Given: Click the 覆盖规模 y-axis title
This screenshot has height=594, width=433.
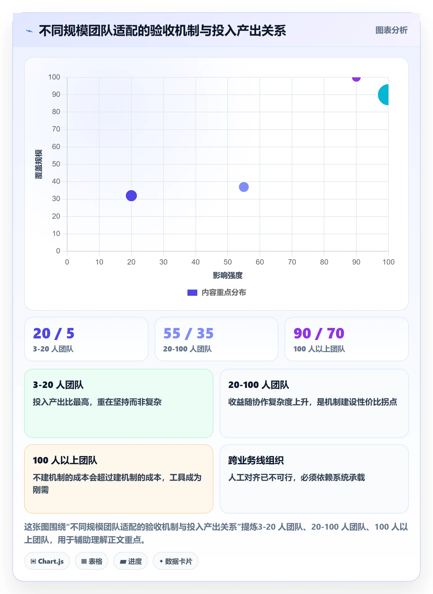Looking at the screenshot, I should click(x=38, y=164).
